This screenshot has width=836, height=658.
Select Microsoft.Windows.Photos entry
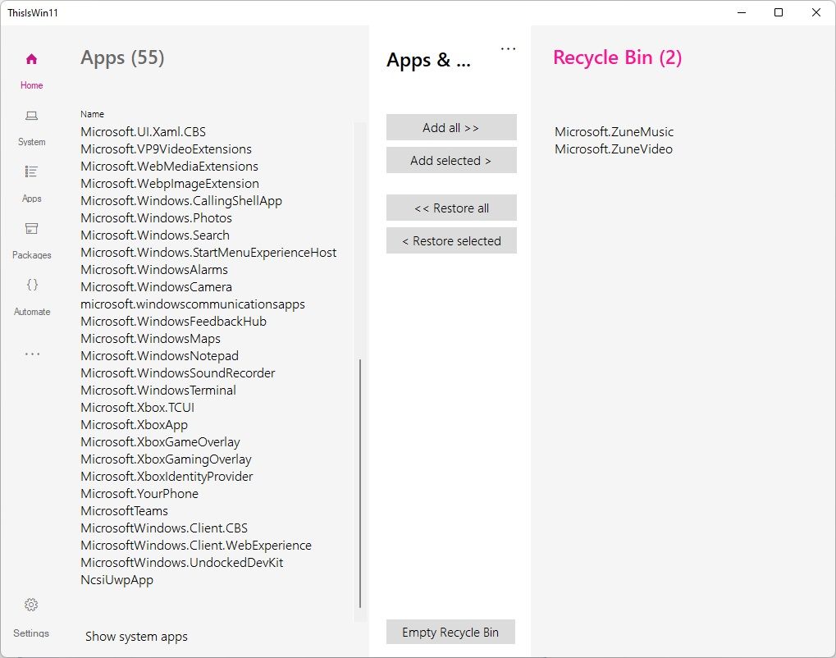(x=156, y=218)
